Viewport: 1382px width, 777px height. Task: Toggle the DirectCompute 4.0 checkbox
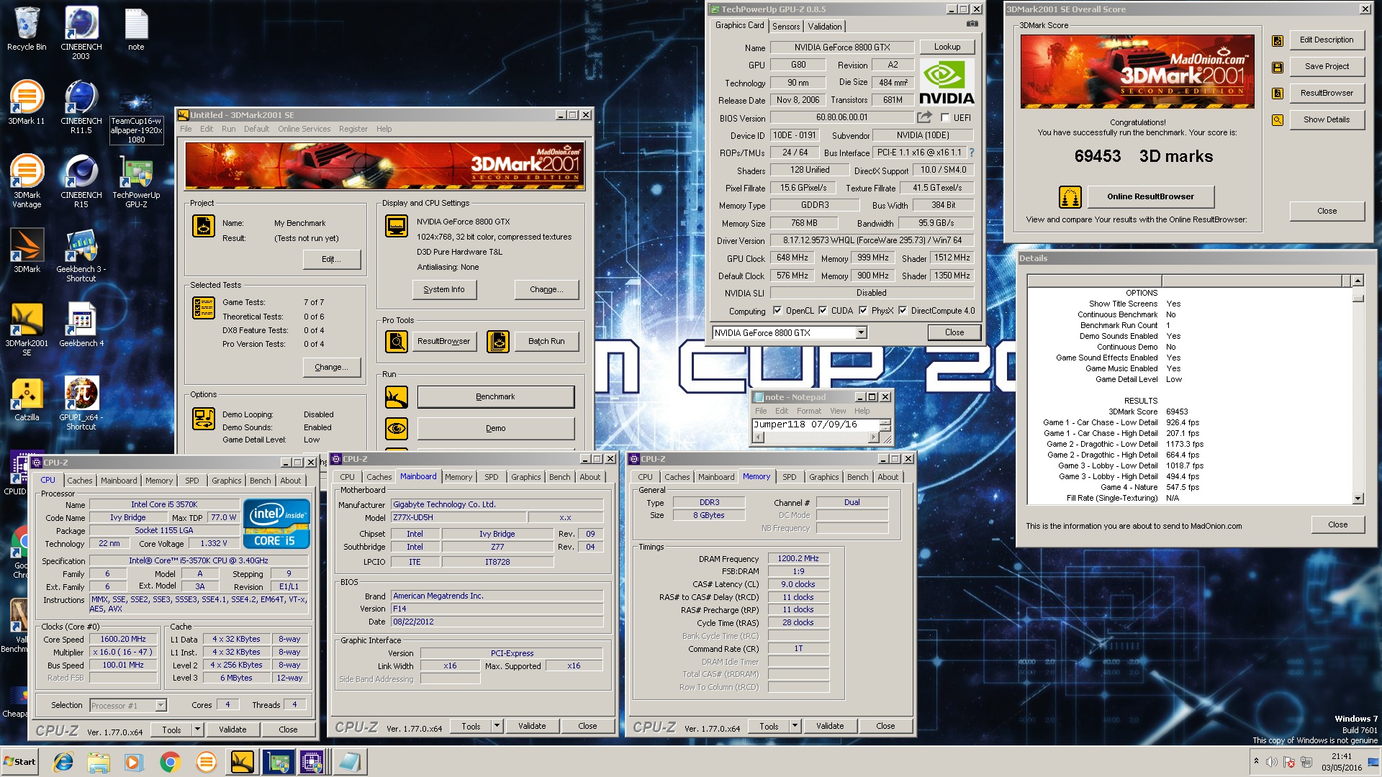[903, 311]
